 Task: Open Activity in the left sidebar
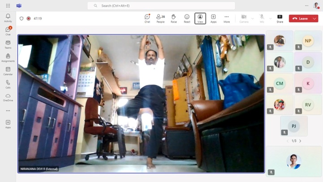pyautogui.click(x=8, y=18)
